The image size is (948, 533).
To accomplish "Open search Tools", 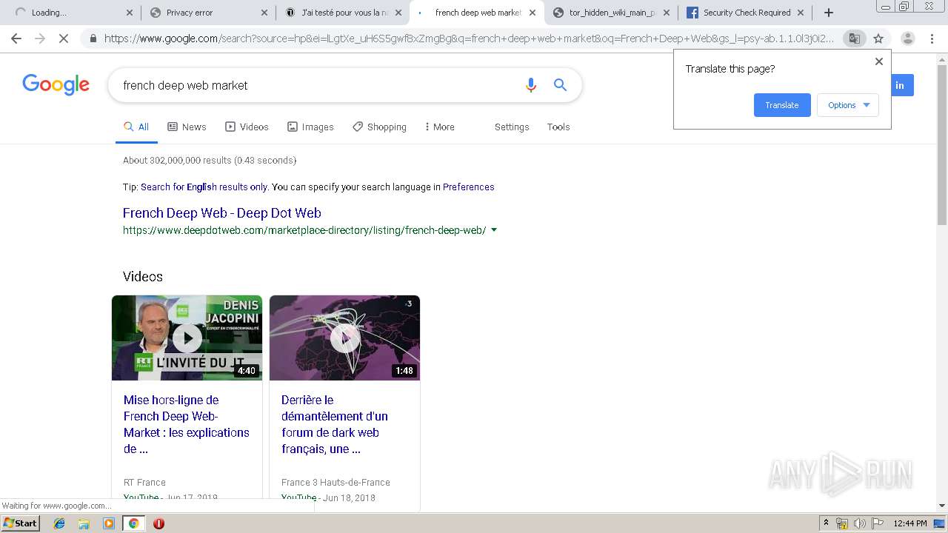I will 558,127.
